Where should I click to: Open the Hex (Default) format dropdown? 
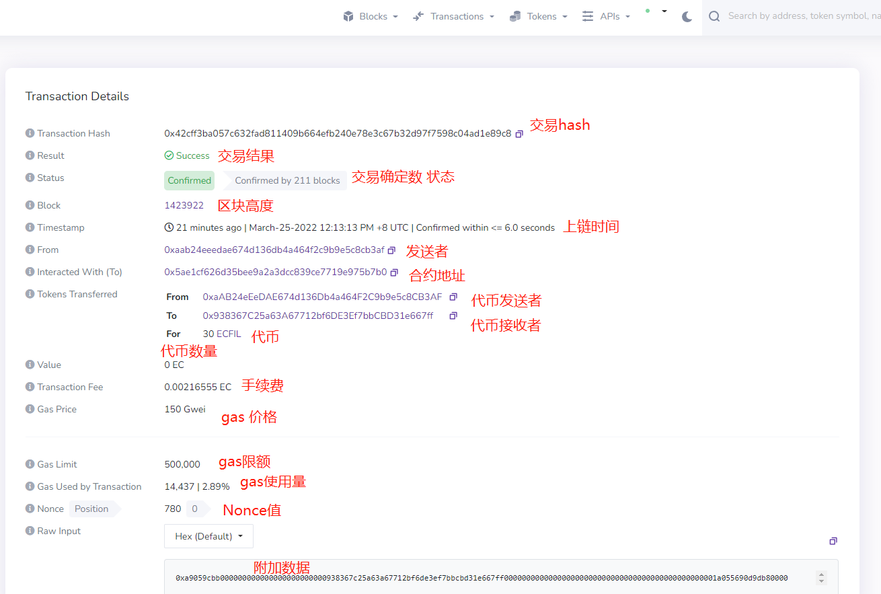click(208, 536)
